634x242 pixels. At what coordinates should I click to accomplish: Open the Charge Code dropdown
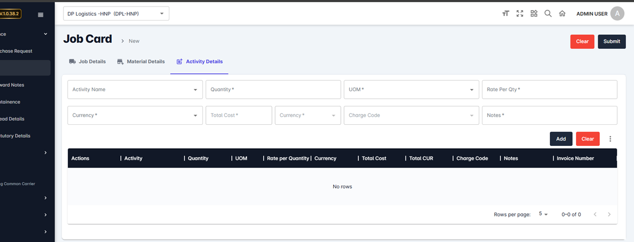(411, 115)
